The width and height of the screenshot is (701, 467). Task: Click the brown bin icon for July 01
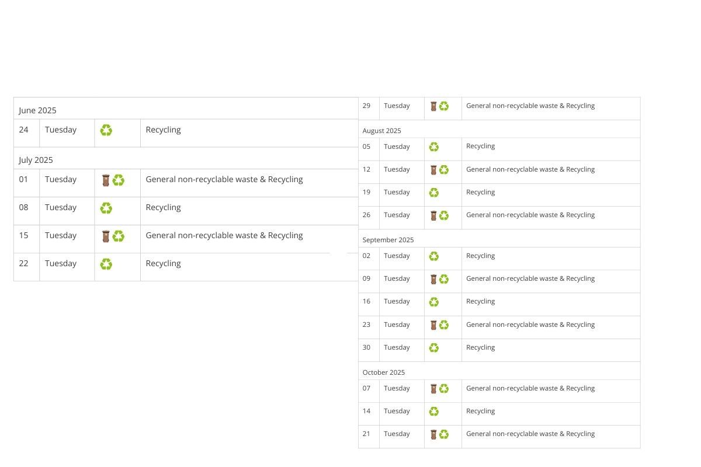click(x=106, y=180)
